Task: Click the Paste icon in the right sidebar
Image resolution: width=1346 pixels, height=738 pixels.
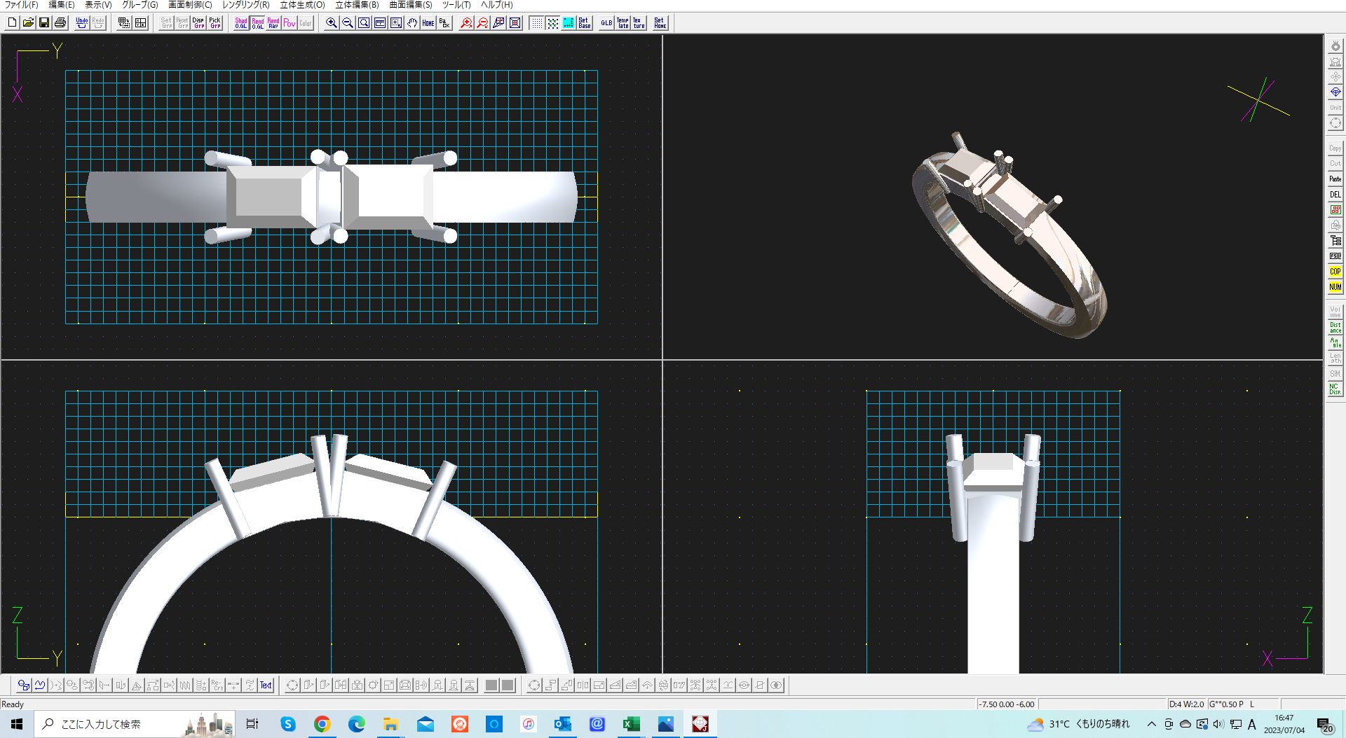Action: [1335, 179]
